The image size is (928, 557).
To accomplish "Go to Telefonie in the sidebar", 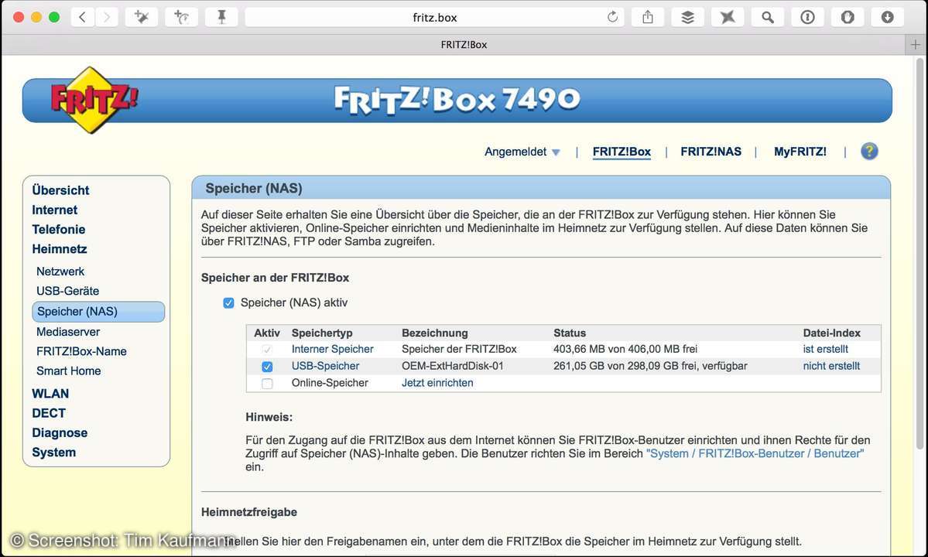I will pyautogui.click(x=59, y=230).
